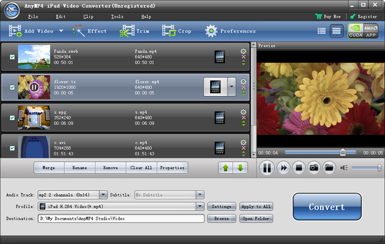The height and width of the screenshot is (244, 385).
Task: Open the Clip menu
Action: point(88,16)
